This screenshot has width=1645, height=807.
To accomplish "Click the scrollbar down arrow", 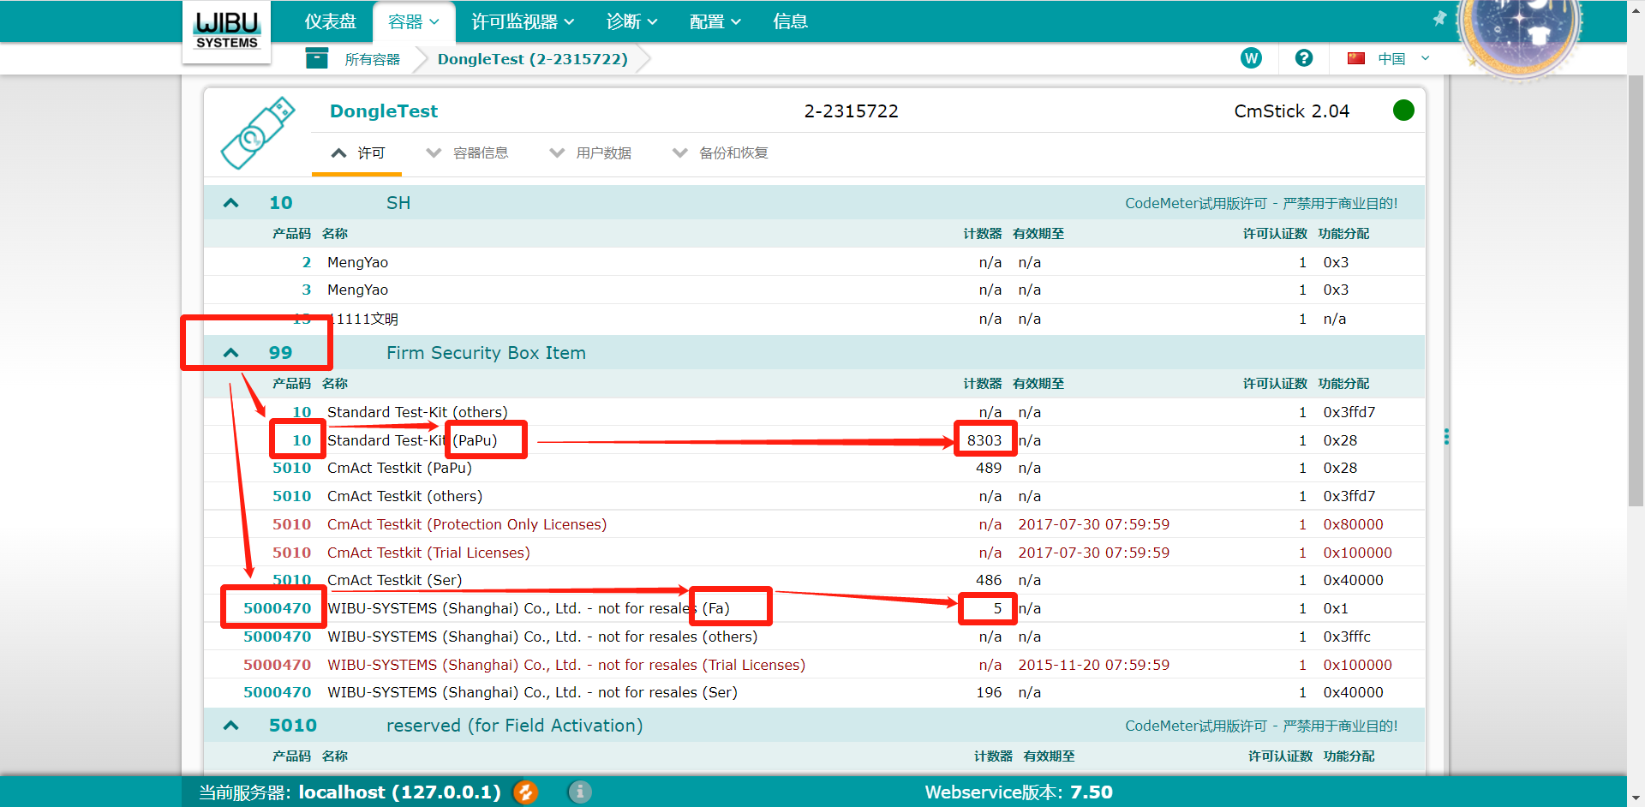I will tap(1636, 798).
